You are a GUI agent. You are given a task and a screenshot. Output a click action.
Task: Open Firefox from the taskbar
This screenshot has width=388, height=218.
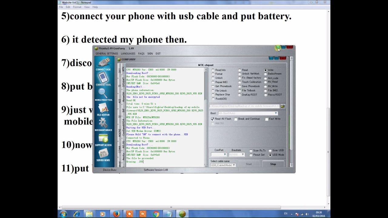coord(116,214)
